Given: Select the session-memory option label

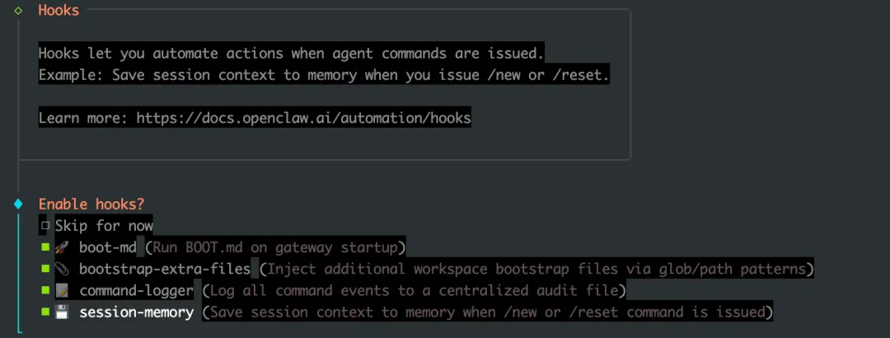Looking at the screenshot, I should pos(137,312).
